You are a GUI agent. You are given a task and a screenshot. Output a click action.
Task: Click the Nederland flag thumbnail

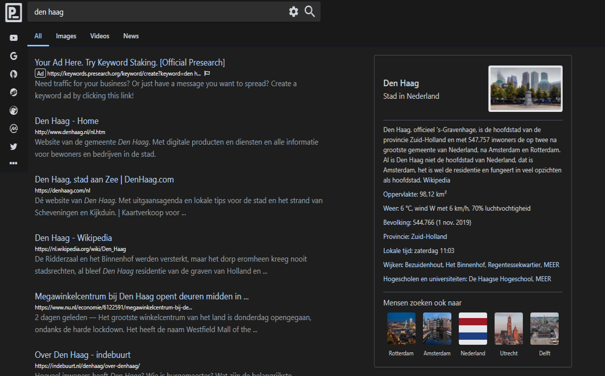pyautogui.click(x=473, y=329)
